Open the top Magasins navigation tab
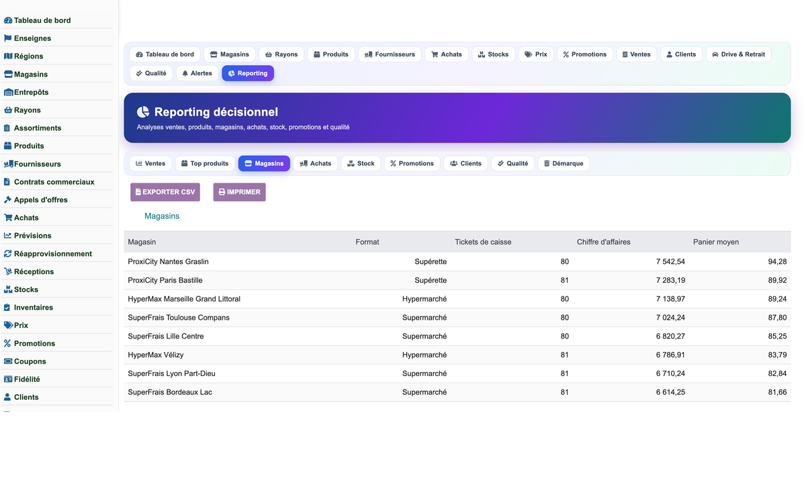The image size is (806, 499). 229,54
